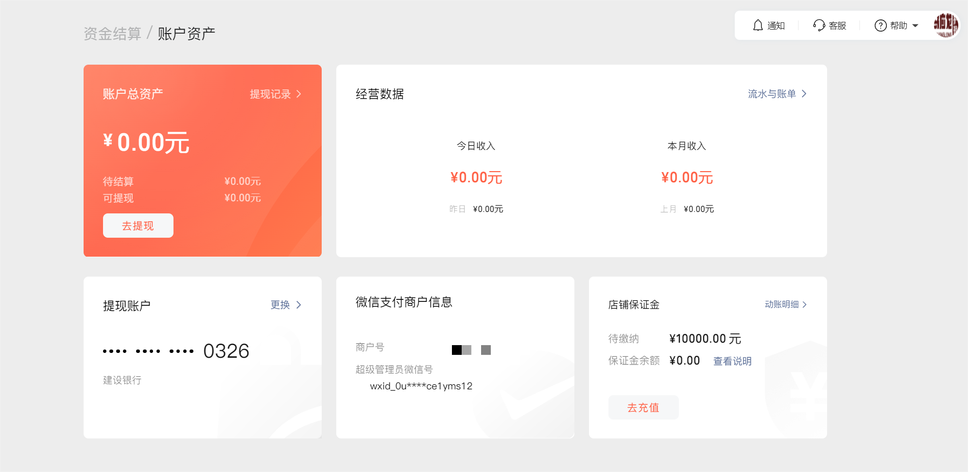Open 动账明细 link
Image resolution: width=968 pixels, height=472 pixels.
pyautogui.click(x=781, y=304)
